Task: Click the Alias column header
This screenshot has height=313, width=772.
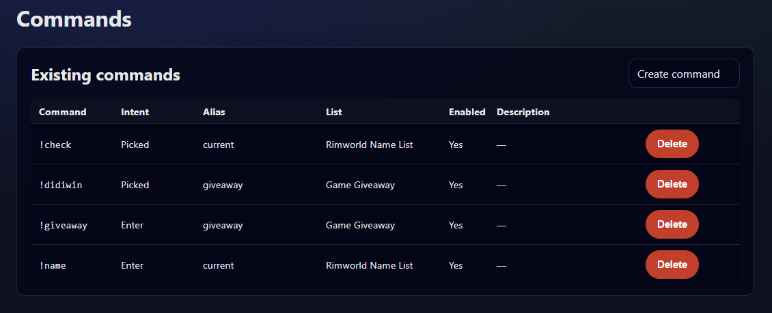Action: [214, 112]
